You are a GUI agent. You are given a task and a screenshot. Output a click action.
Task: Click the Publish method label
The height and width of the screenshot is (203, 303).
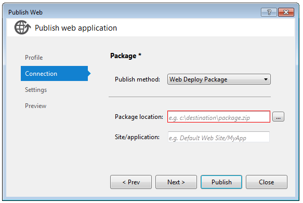(137, 79)
